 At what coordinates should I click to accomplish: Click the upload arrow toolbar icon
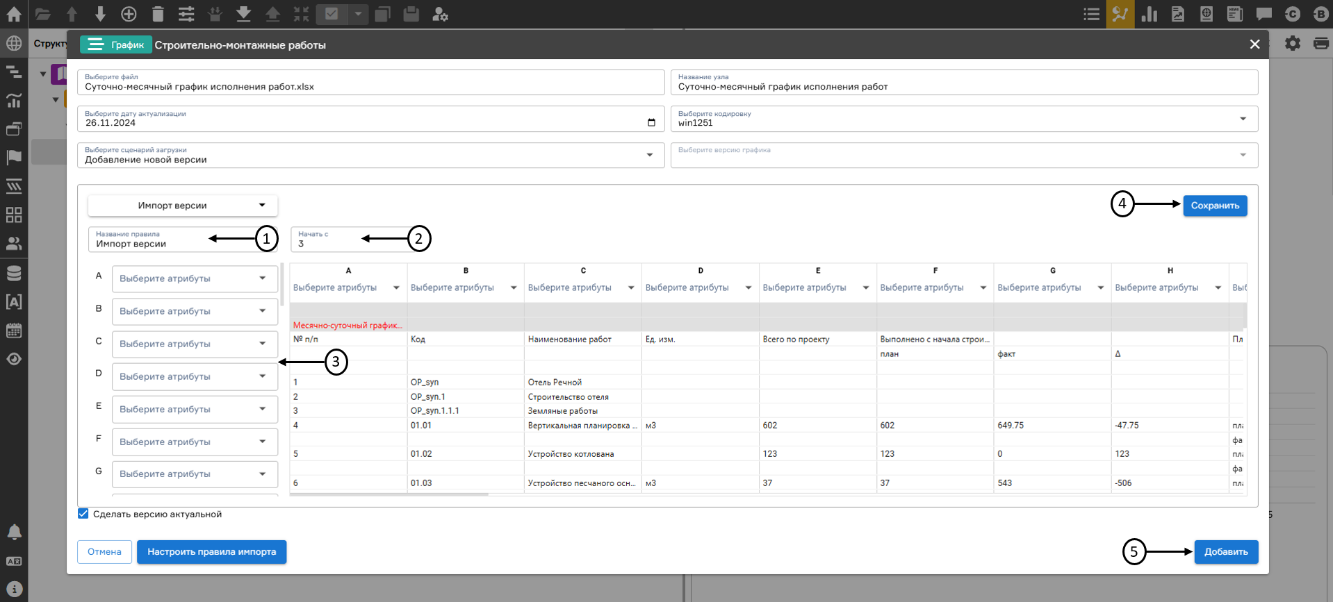(272, 14)
